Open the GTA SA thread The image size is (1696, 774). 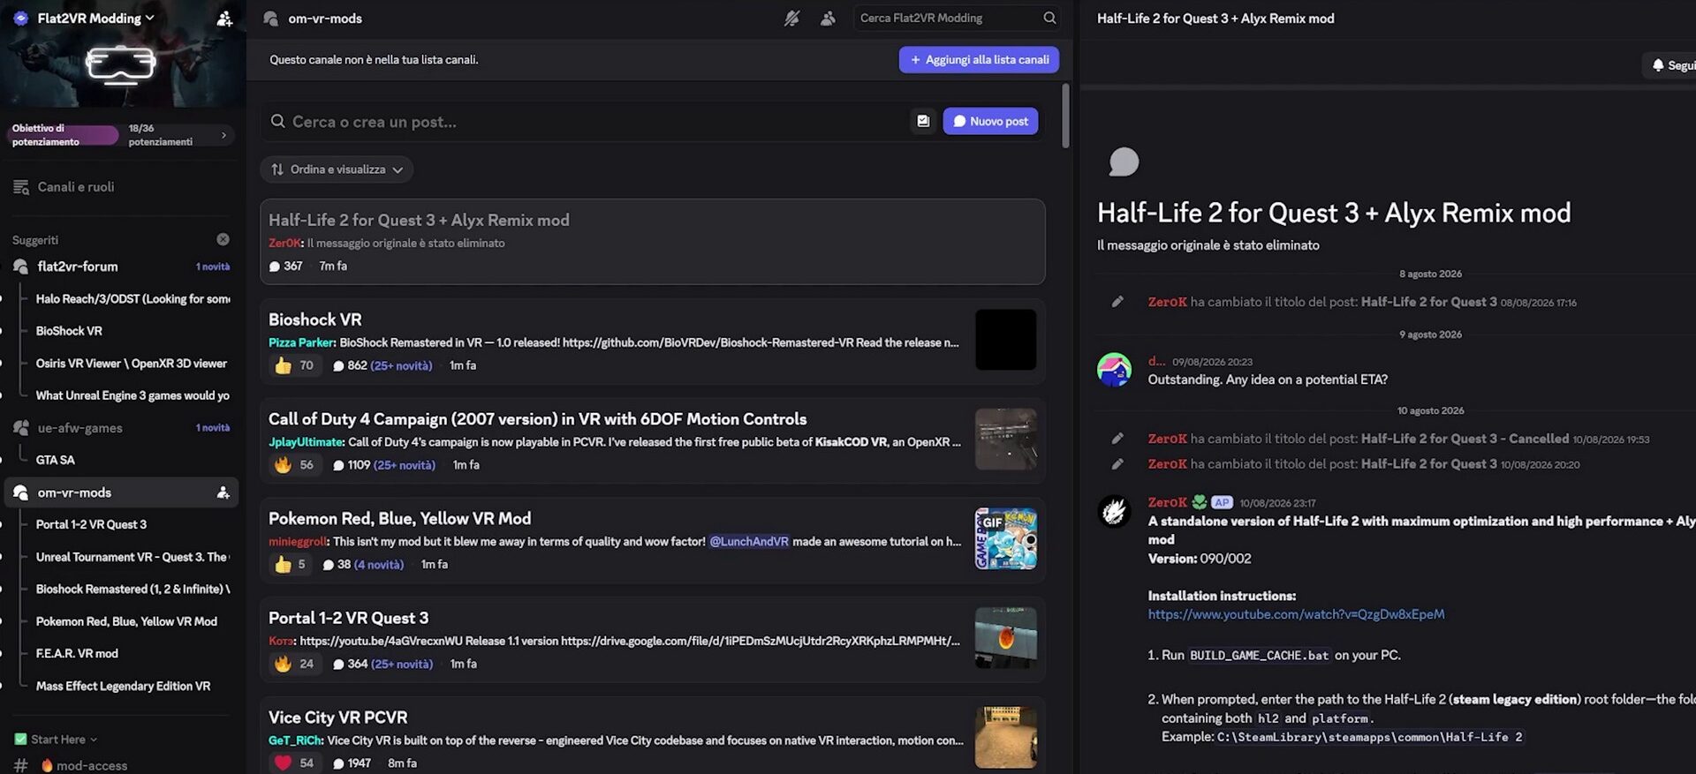click(x=55, y=460)
